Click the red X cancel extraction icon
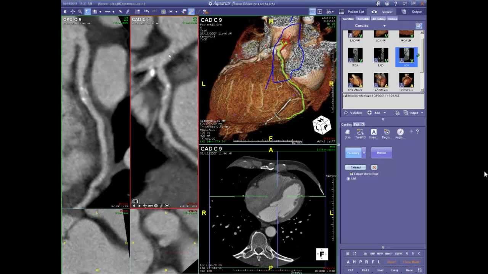Viewport: 488px width, 274px height. click(x=374, y=167)
